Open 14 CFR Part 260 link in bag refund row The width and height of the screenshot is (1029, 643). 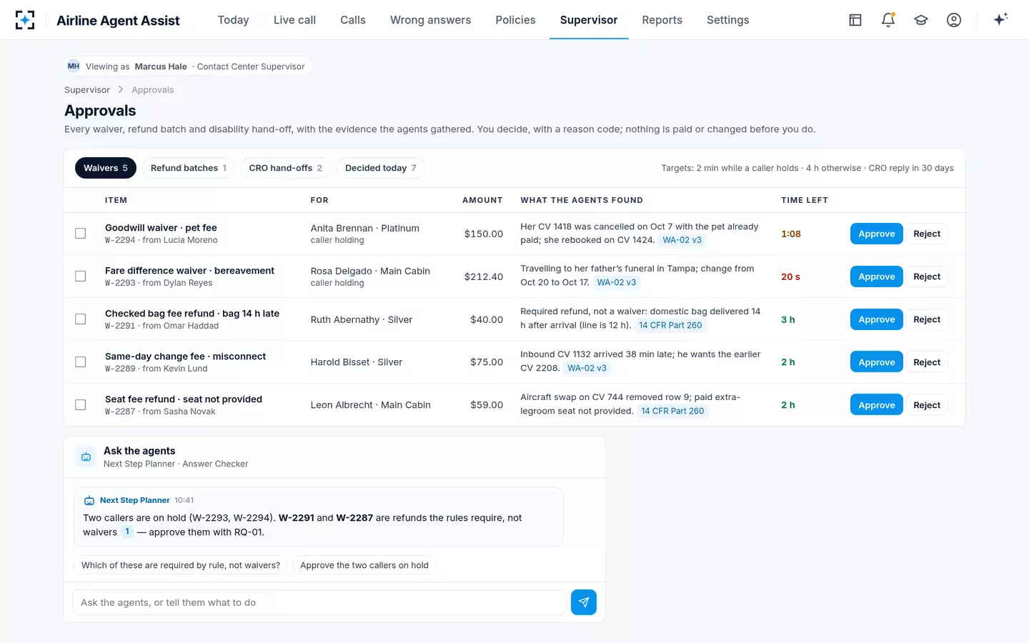pos(670,325)
